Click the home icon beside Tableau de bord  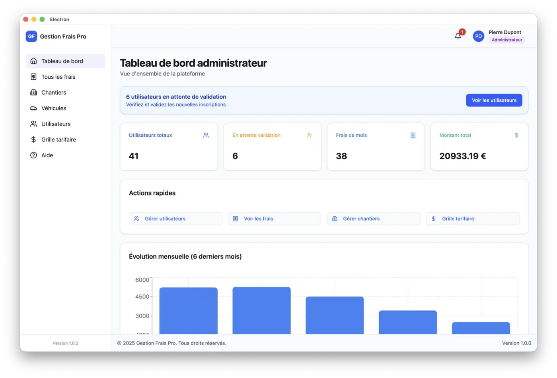tap(33, 61)
